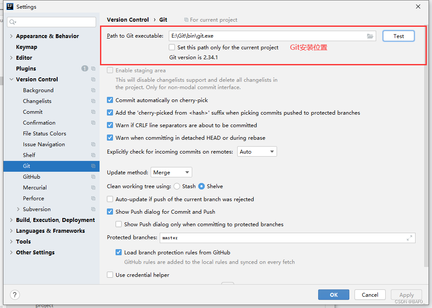Expand Languages & Frameworks section
432x308 pixels.
click(x=11, y=231)
